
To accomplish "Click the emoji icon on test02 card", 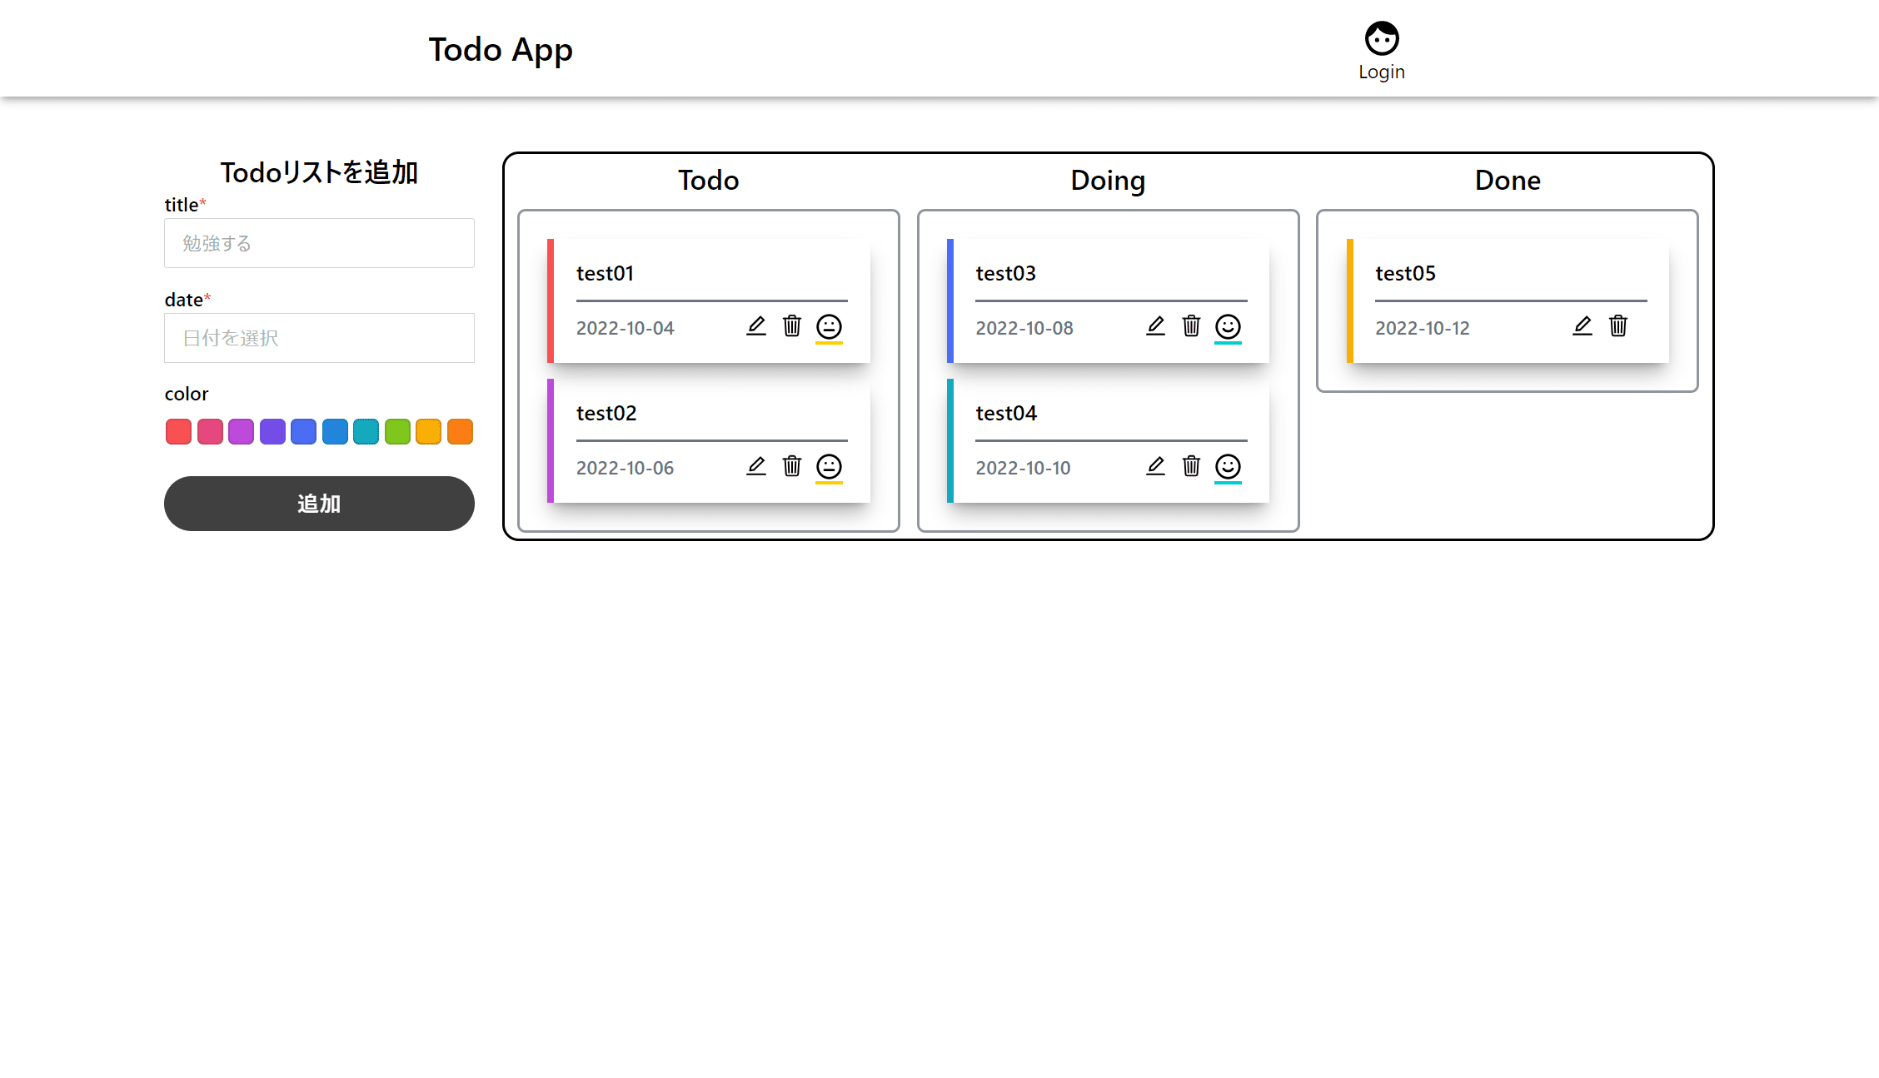I will pos(829,465).
